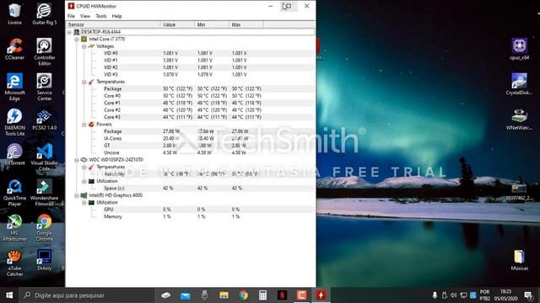Select the IA Cores power row
Screen dimensions: 540x303
pyautogui.click(x=191, y=138)
